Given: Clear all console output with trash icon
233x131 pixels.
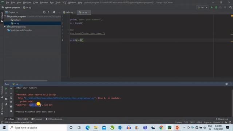Looking at the screenshot, I should (x=11, y=111).
